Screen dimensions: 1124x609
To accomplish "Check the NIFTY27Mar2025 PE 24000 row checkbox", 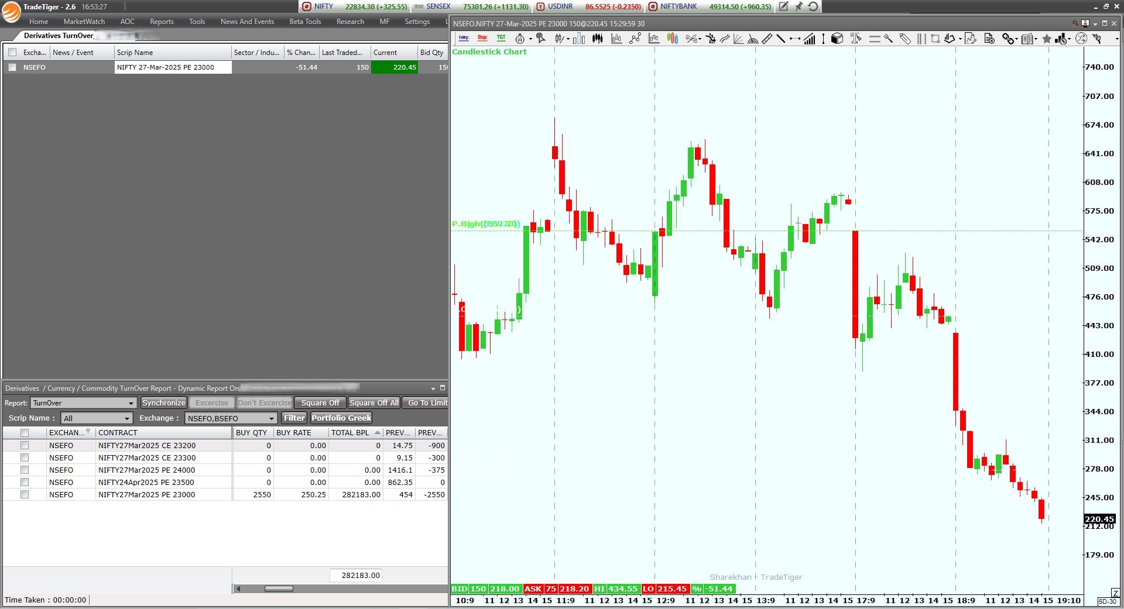I will point(25,470).
